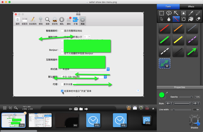Viewport: 203px width, 132px height.
Task: Choose the purple dashed line preset
Action: pyautogui.click(x=192, y=40)
